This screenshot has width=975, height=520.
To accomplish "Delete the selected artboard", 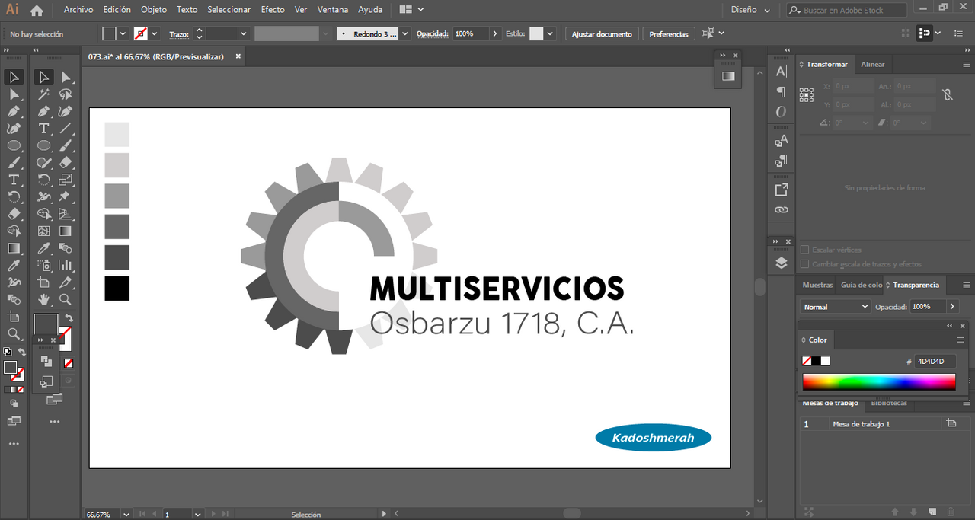I will point(951,512).
